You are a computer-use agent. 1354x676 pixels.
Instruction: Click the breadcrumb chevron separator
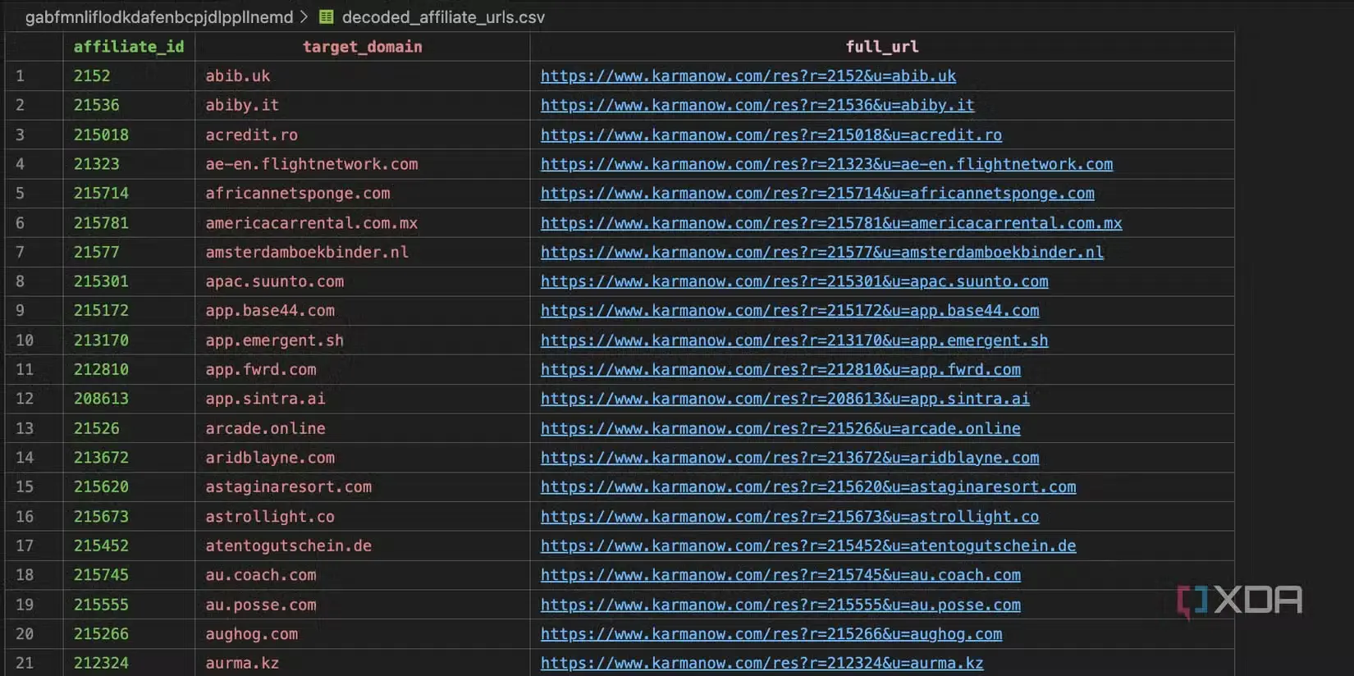(304, 16)
